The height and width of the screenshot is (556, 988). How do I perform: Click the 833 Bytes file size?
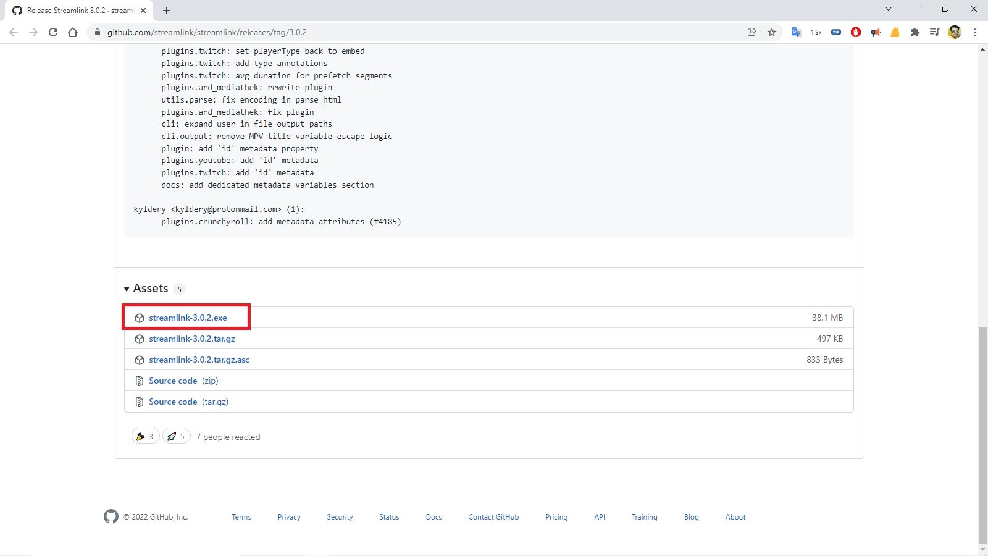(824, 360)
